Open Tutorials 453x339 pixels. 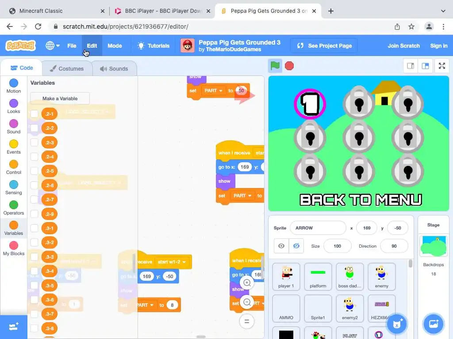tap(154, 45)
